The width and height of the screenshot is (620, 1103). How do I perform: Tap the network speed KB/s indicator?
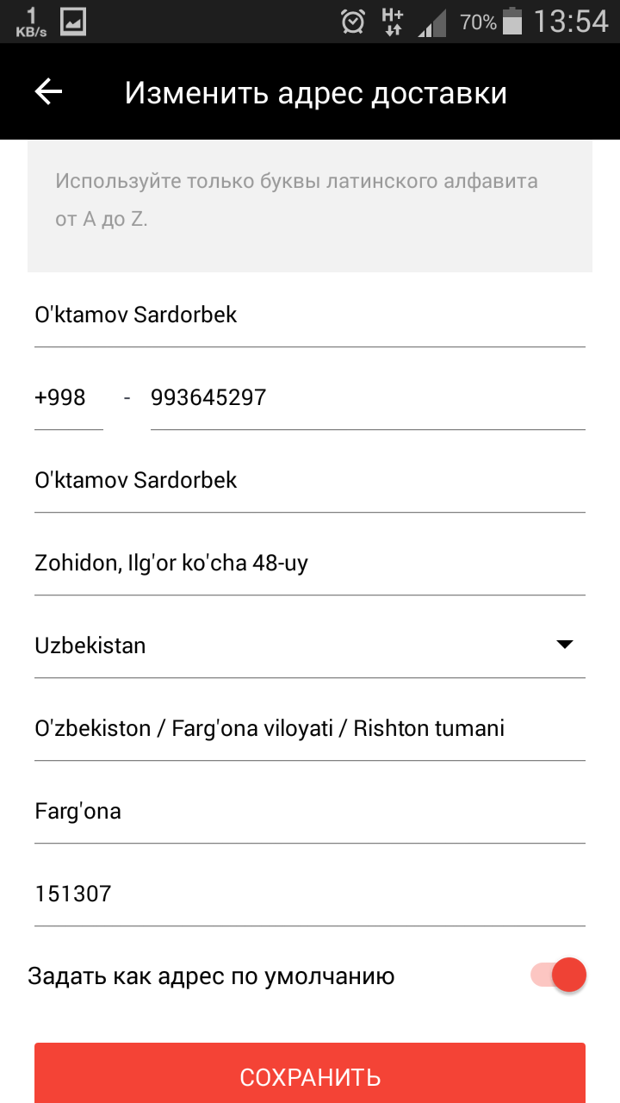tap(31, 22)
